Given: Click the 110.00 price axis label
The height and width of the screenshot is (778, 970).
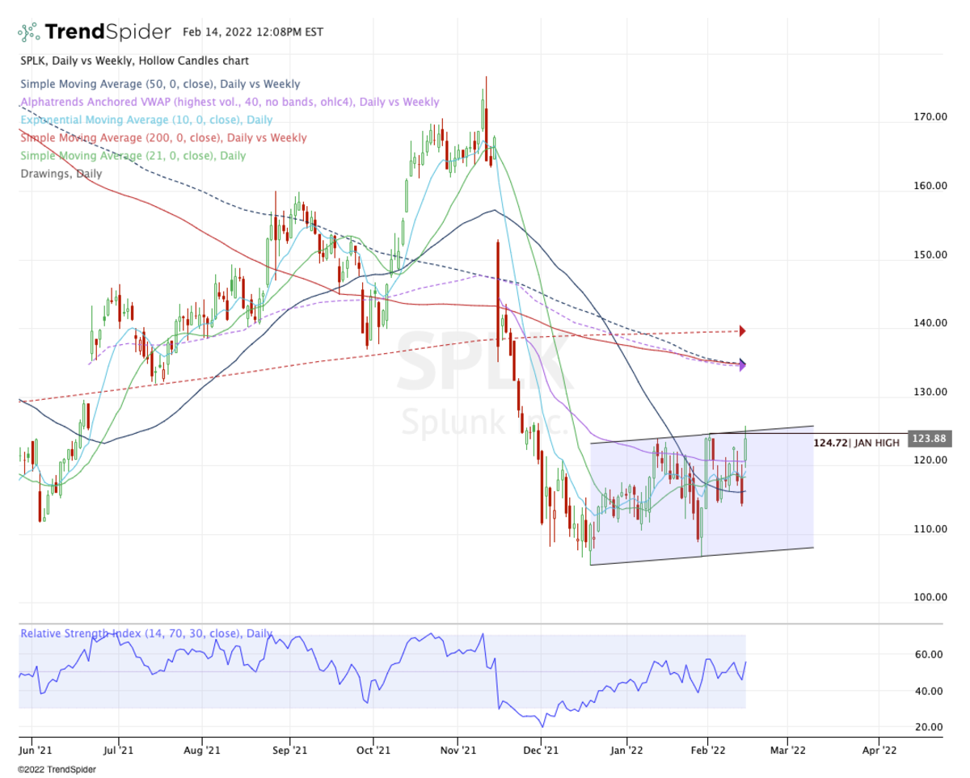Looking at the screenshot, I should pyautogui.click(x=930, y=528).
